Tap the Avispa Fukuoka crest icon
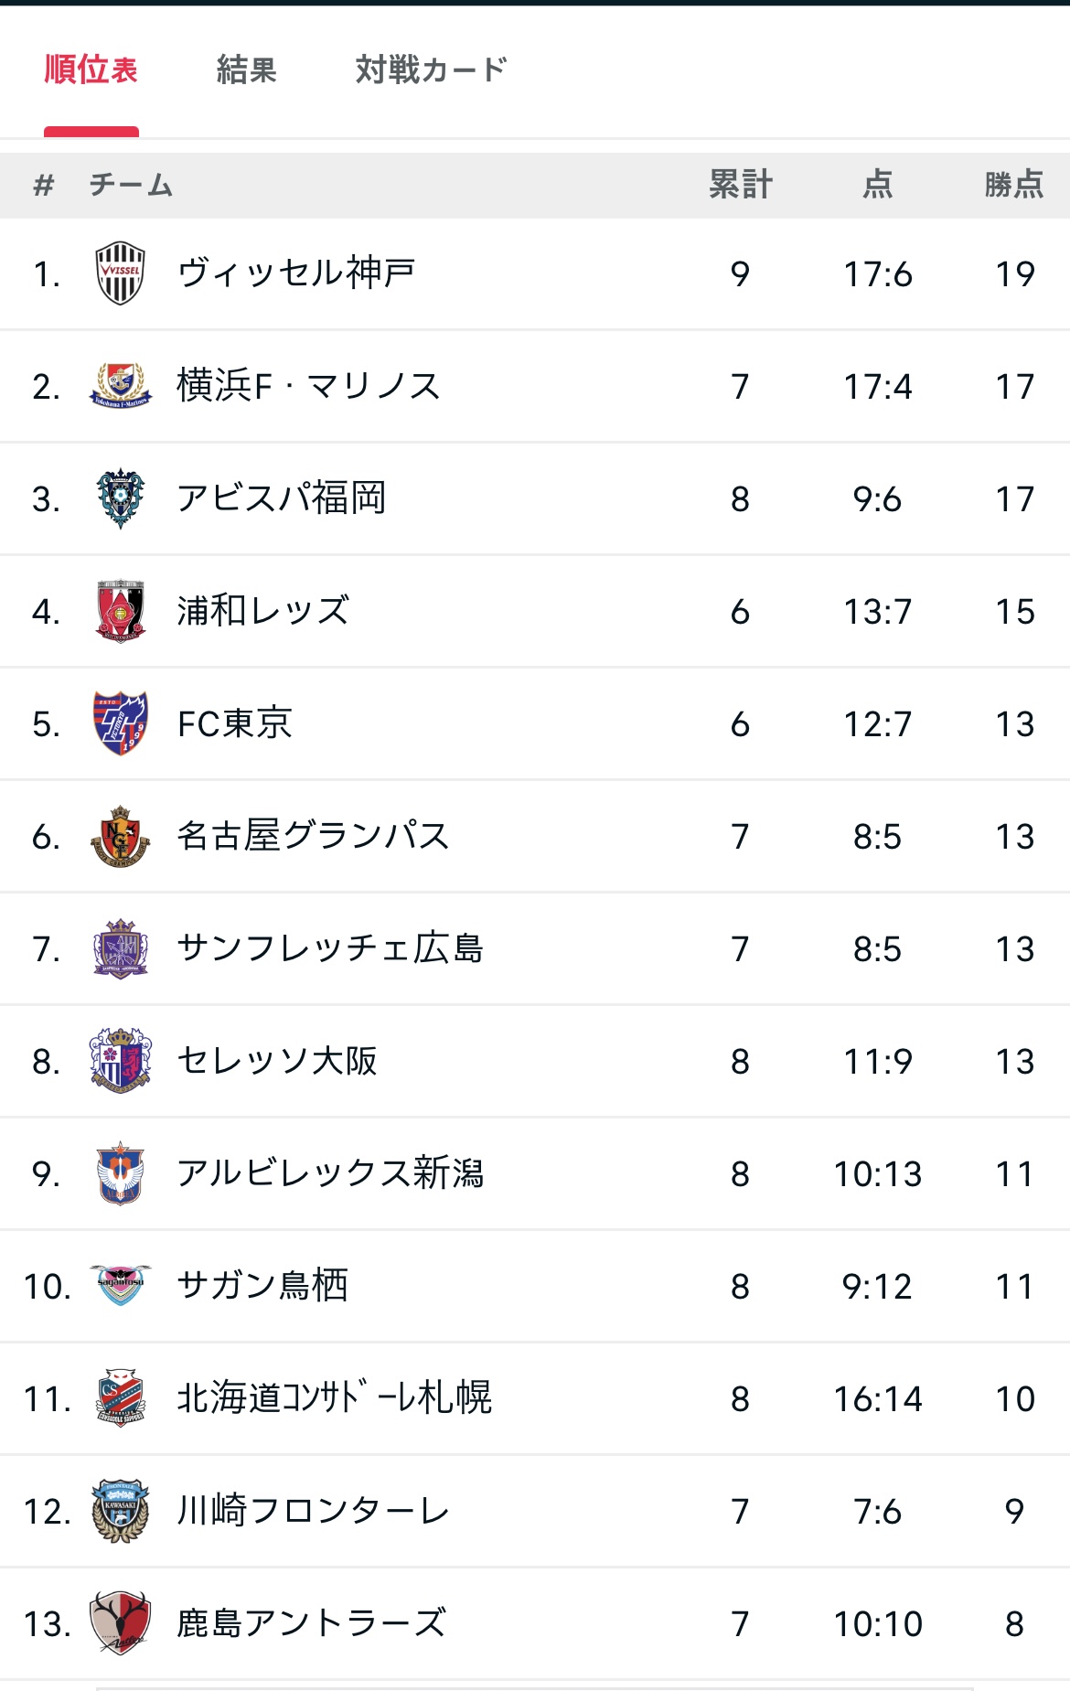 pos(120,498)
